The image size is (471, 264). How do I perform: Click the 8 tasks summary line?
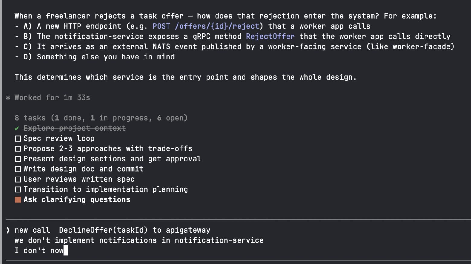101,118
